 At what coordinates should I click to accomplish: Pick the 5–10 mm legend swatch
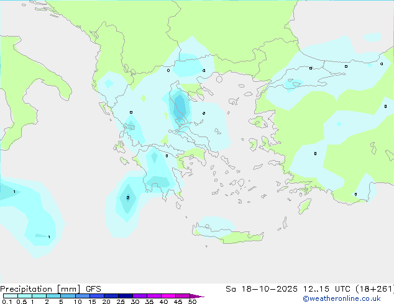click(x=68, y=296)
